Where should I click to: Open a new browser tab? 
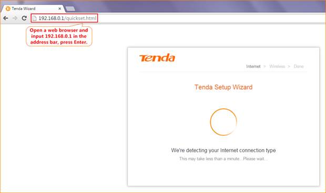pos(70,9)
